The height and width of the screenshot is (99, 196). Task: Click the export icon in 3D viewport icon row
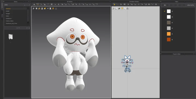[56, 8]
